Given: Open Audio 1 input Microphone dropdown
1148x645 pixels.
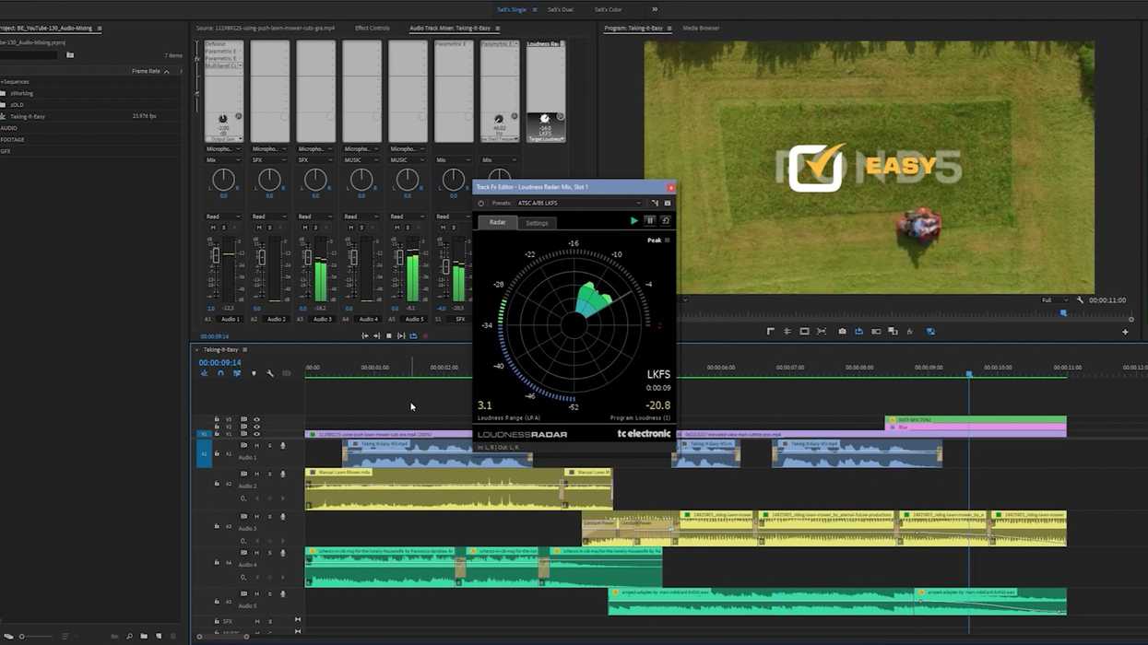Looking at the screenshot, I should click(222, 149).
